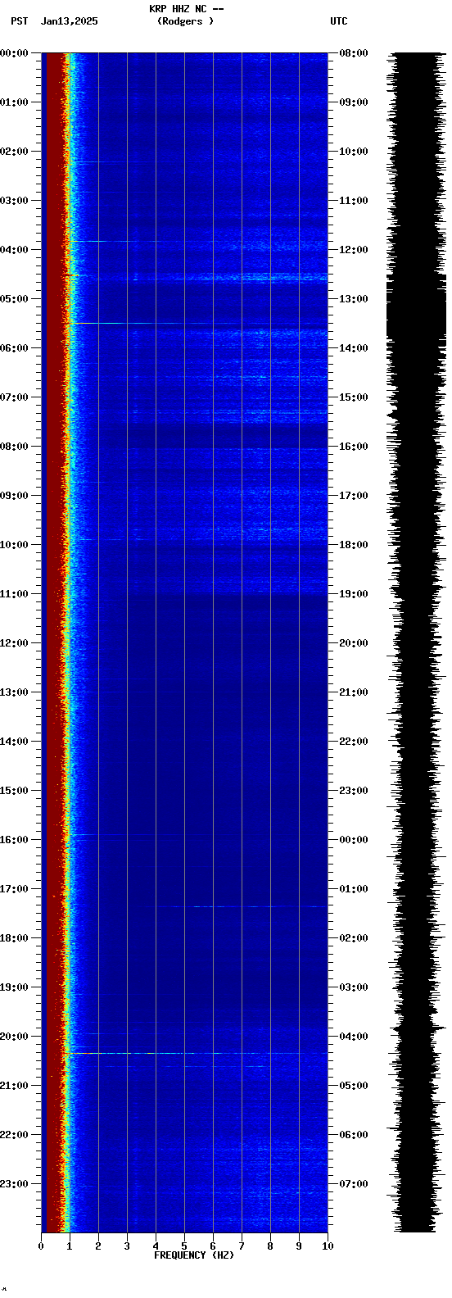Click the 07:00 PST time label
Viewport: 452px width, 1298px height.
tap(15, 397)
